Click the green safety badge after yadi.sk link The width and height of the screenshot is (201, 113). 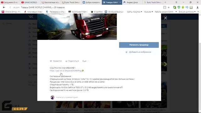tap(83, 71)
